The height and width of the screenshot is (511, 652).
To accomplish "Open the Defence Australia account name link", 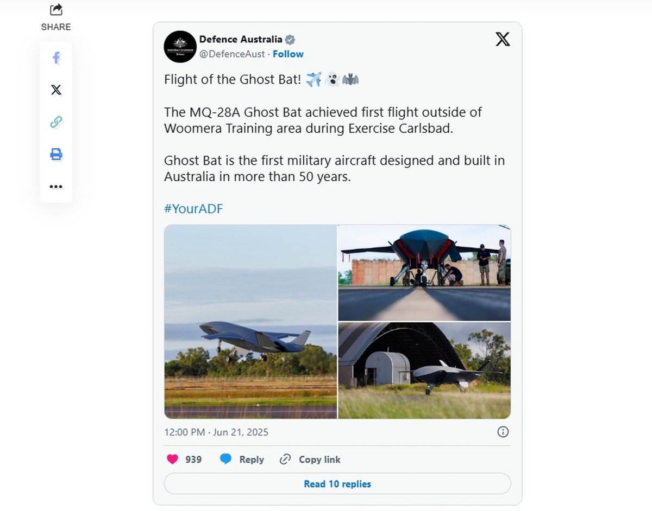I will coord(241,39).
